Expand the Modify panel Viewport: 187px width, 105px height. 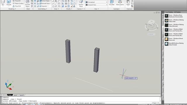tap(69, 9)
